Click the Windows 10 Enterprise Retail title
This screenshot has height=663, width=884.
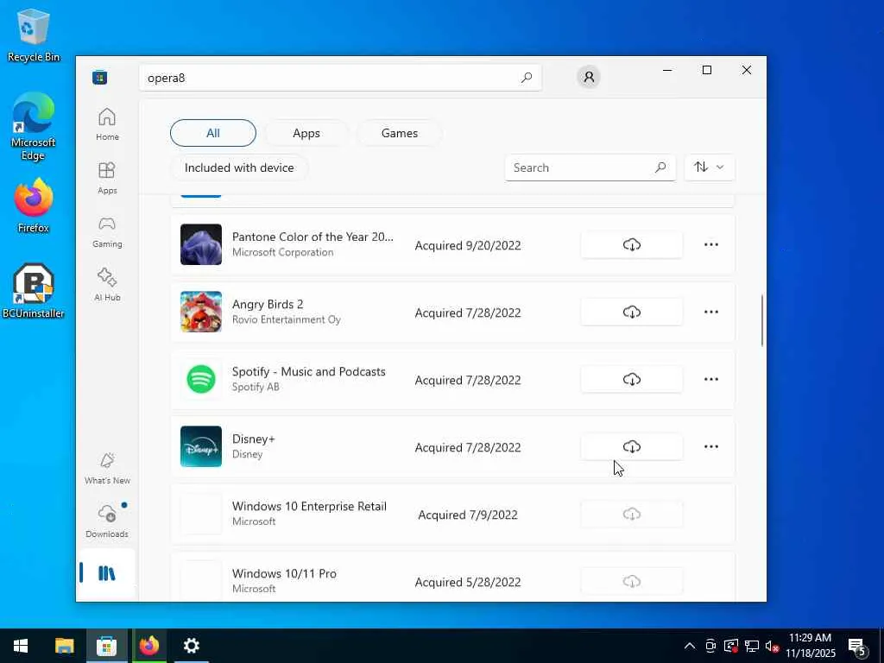tap(309, 506)
